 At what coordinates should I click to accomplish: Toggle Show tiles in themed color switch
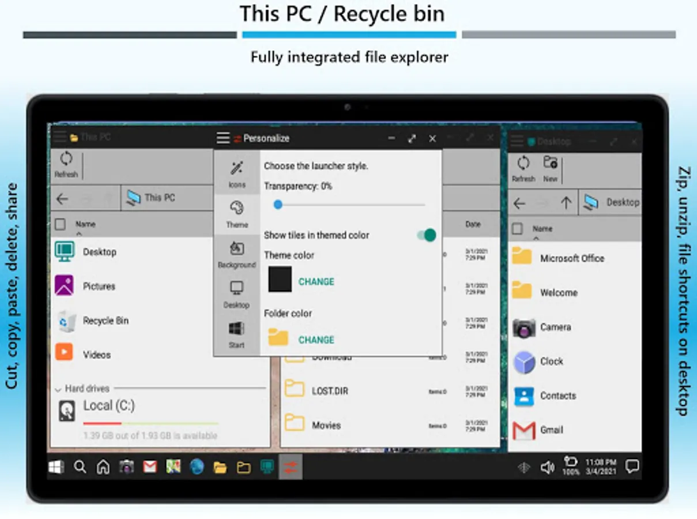[x=427, y=235]
